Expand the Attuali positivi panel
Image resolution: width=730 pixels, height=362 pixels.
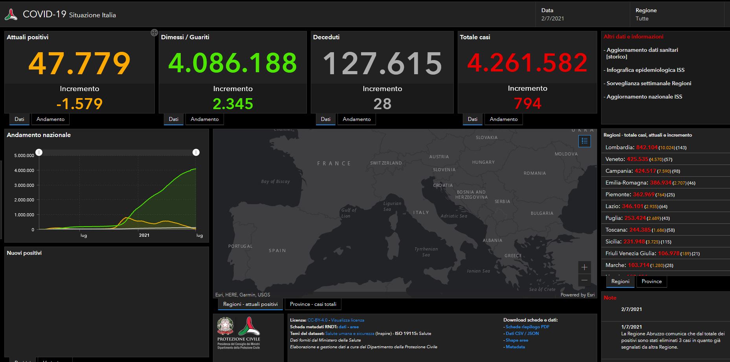click(154, 33)
